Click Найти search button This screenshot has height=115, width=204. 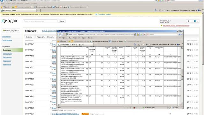pyautogui.click(x=62, y=21)
